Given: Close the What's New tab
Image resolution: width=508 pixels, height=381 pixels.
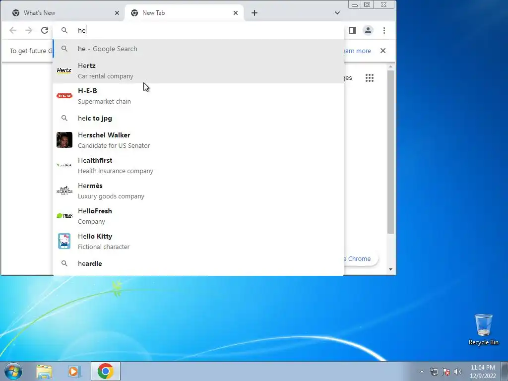Looking at the screenshot, I should tap(117, 13).
